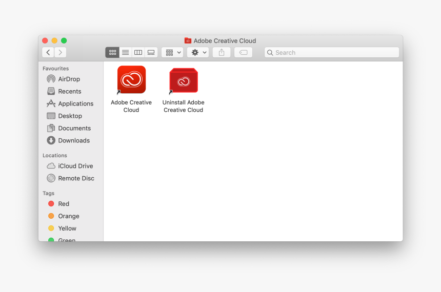Screen dimensions: 441x292
Task: Open AirDrop in the sidebar
Action: click(69, 79)
